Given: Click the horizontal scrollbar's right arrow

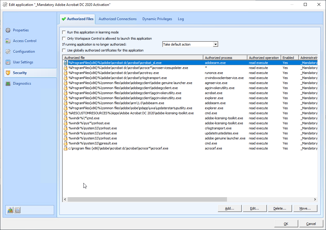Looking at the screenshot, I should (x=315, y=200).
